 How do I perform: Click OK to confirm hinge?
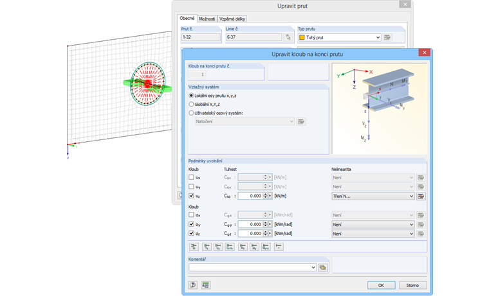coord(381,285)
